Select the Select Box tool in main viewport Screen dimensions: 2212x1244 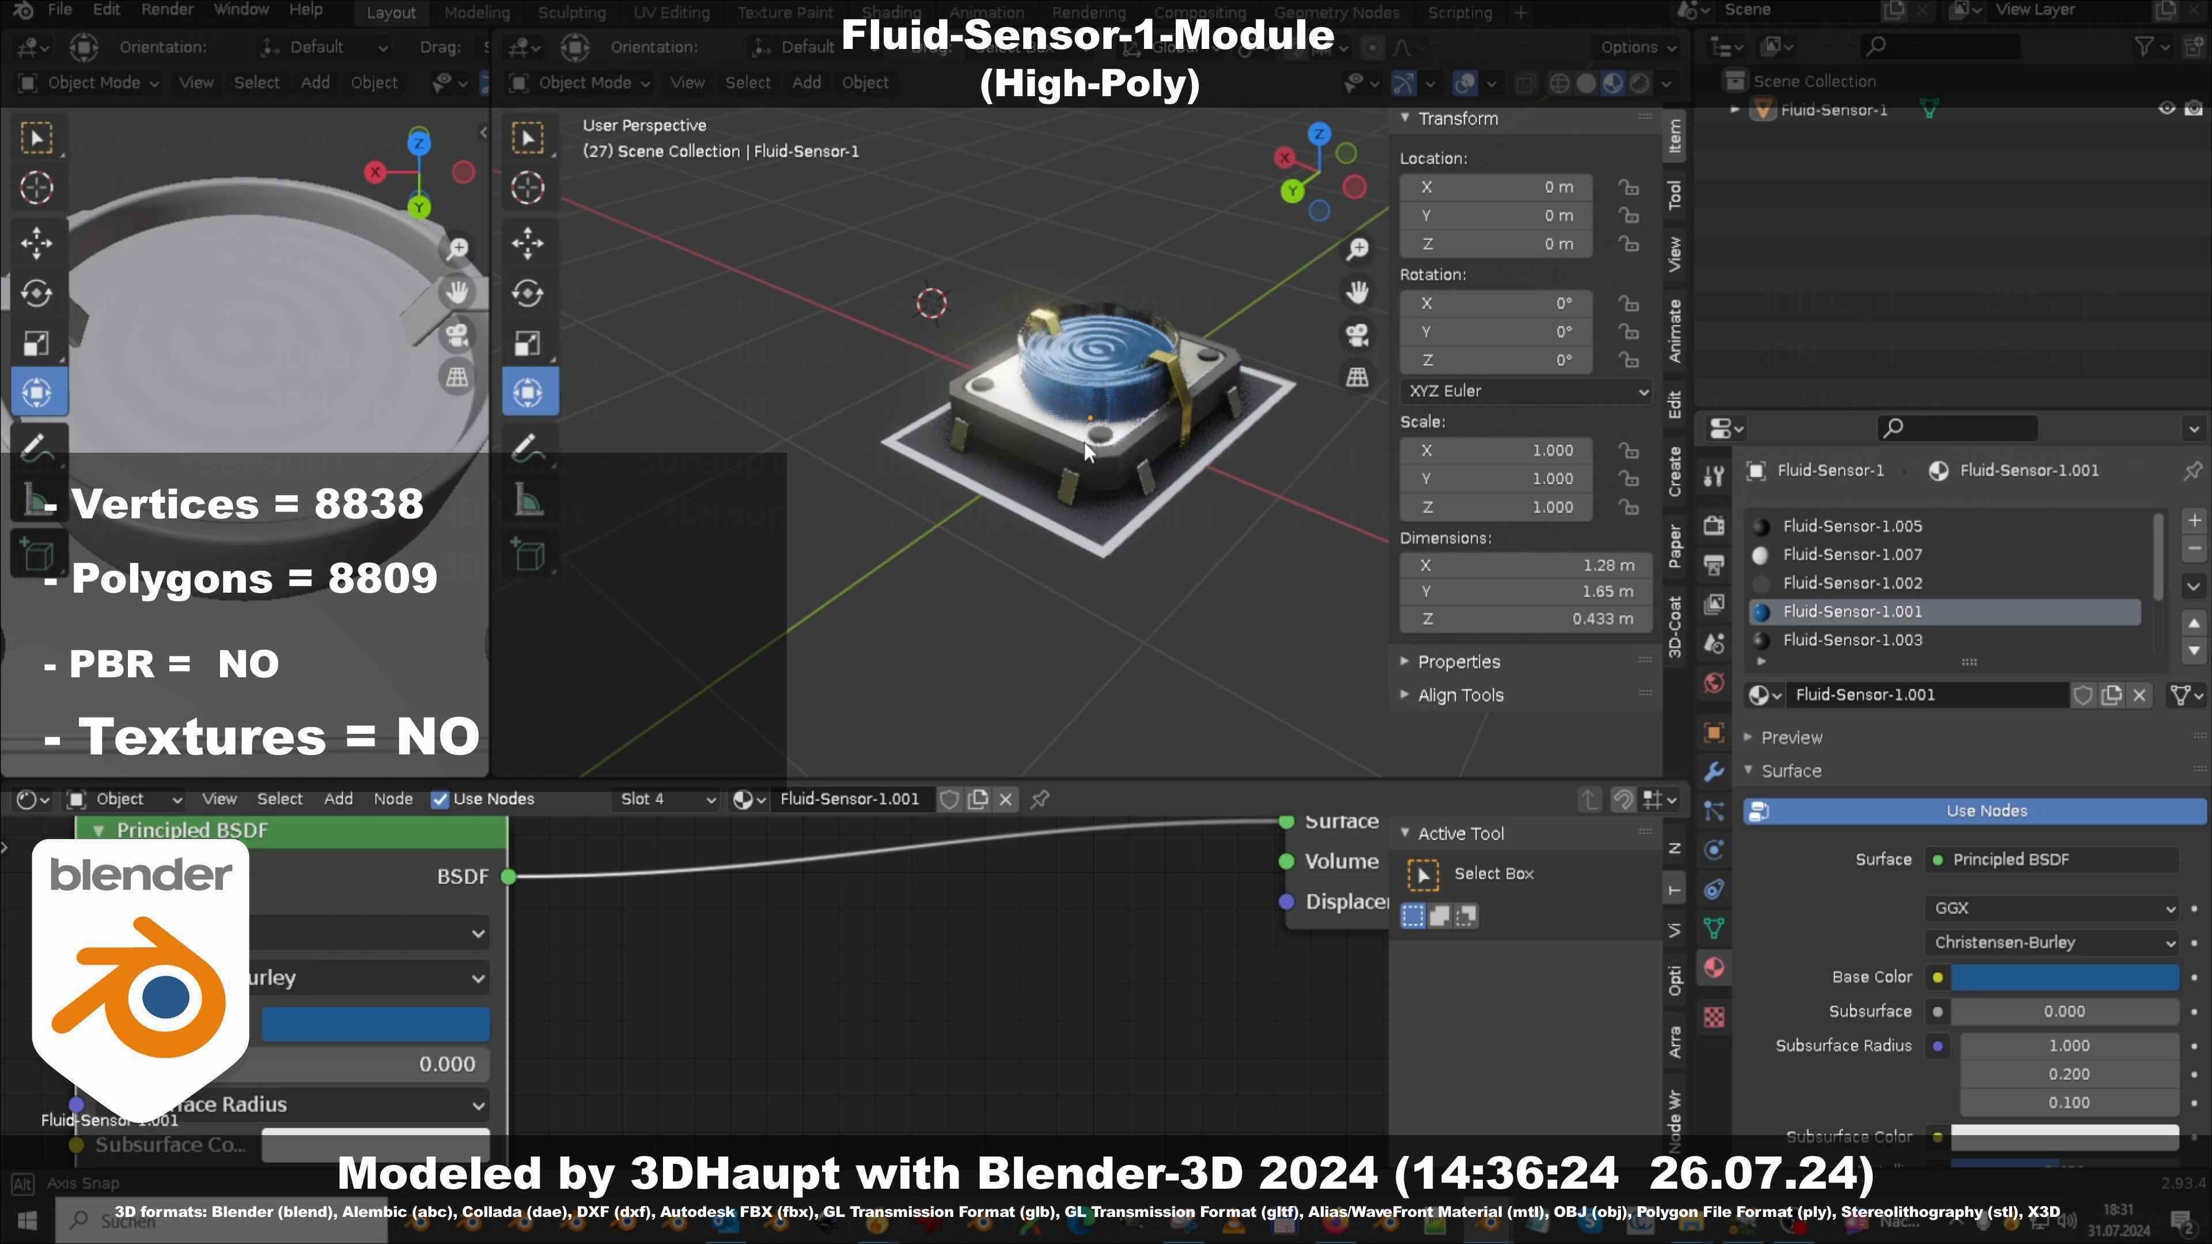pos(527,138)
